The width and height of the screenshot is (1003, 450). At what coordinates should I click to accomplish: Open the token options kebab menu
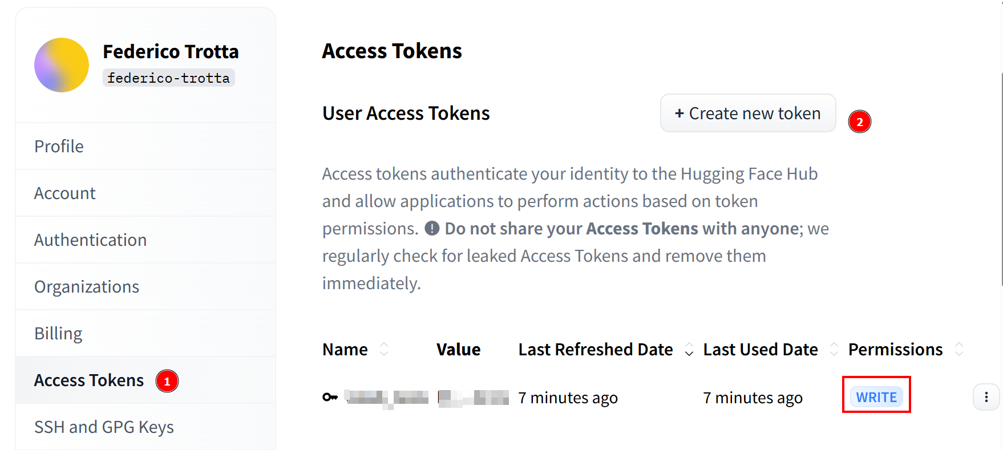[986, 398]
